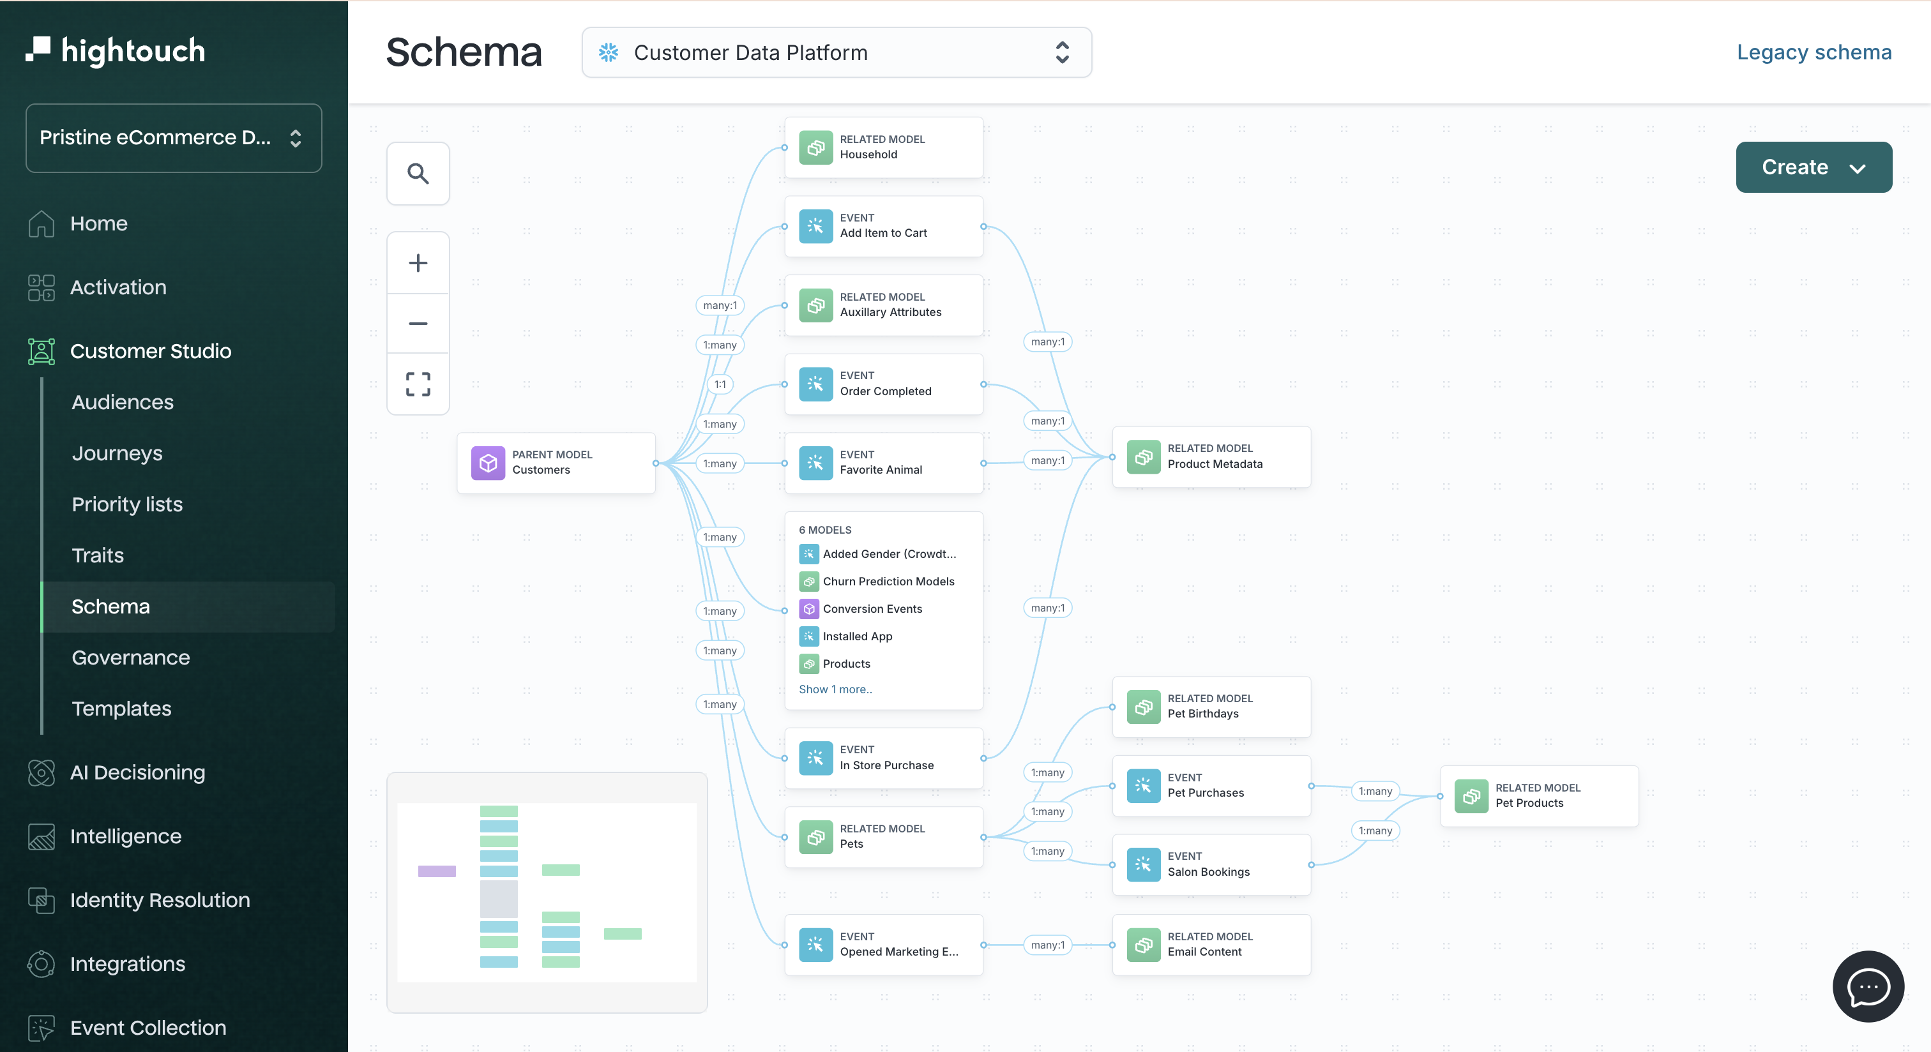Viewport: 1931px width, 1052px height.
Task: Click the AI Decisioning sidebar icon
Action: click(42, 772)
